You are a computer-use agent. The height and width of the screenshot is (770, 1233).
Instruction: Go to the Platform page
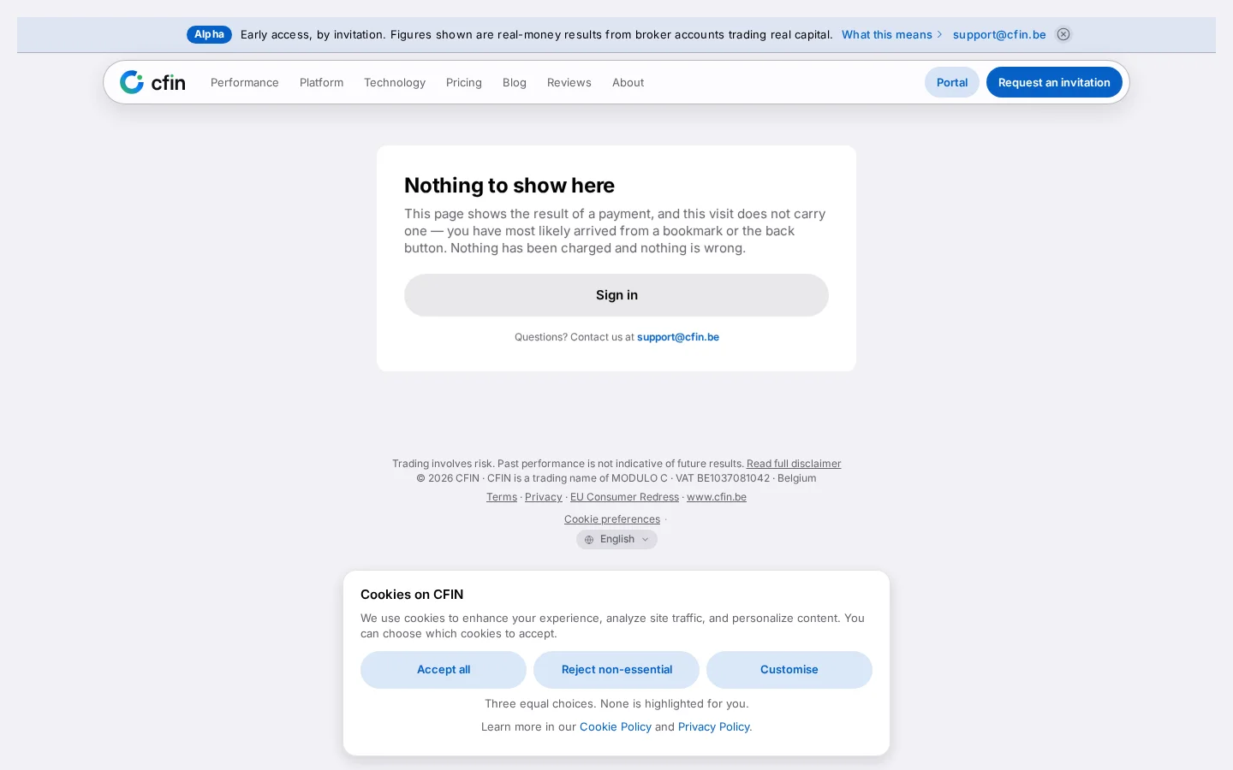coord(322,82)
